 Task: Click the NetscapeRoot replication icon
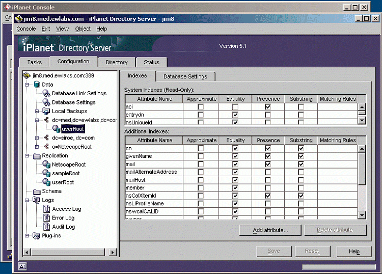46,165
